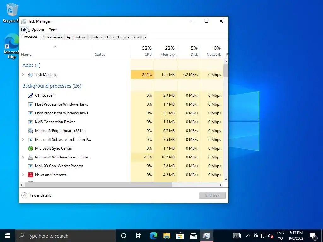Click the Task Manager icon in the Apps row
The height and width of the screenshot is (242, 323).
31,75
